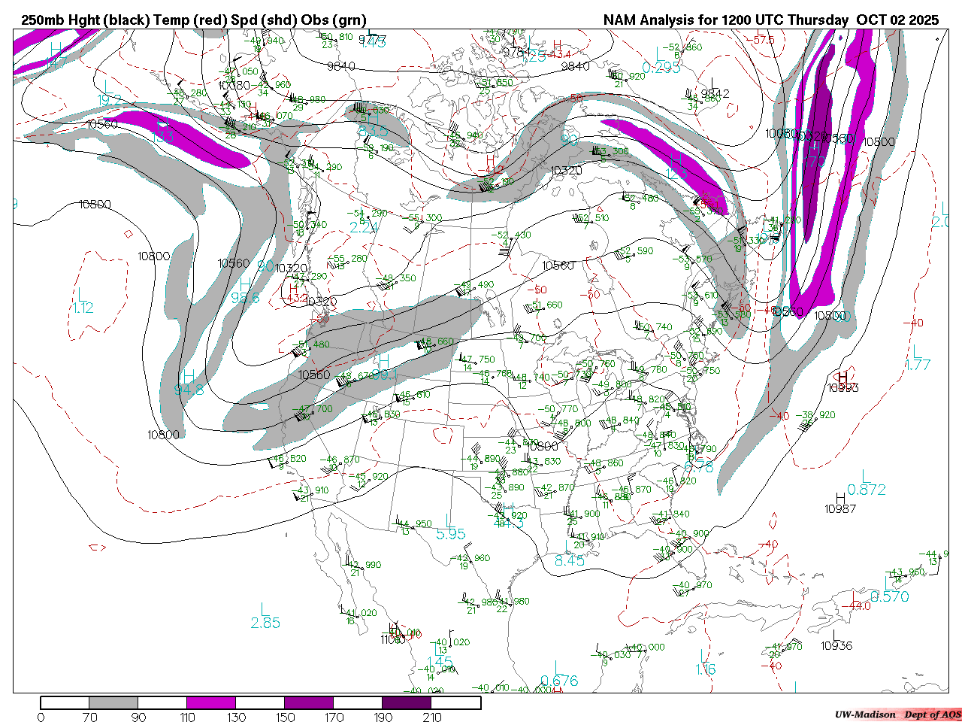
Task: Click the L marker labeled 0.872
Action: (866, 475)
